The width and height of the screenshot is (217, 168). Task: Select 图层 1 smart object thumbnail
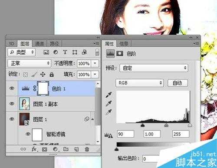point(24,119)
